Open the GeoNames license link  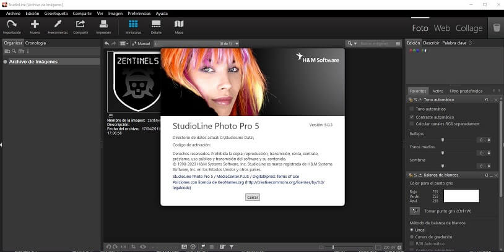tap(248, 185)
